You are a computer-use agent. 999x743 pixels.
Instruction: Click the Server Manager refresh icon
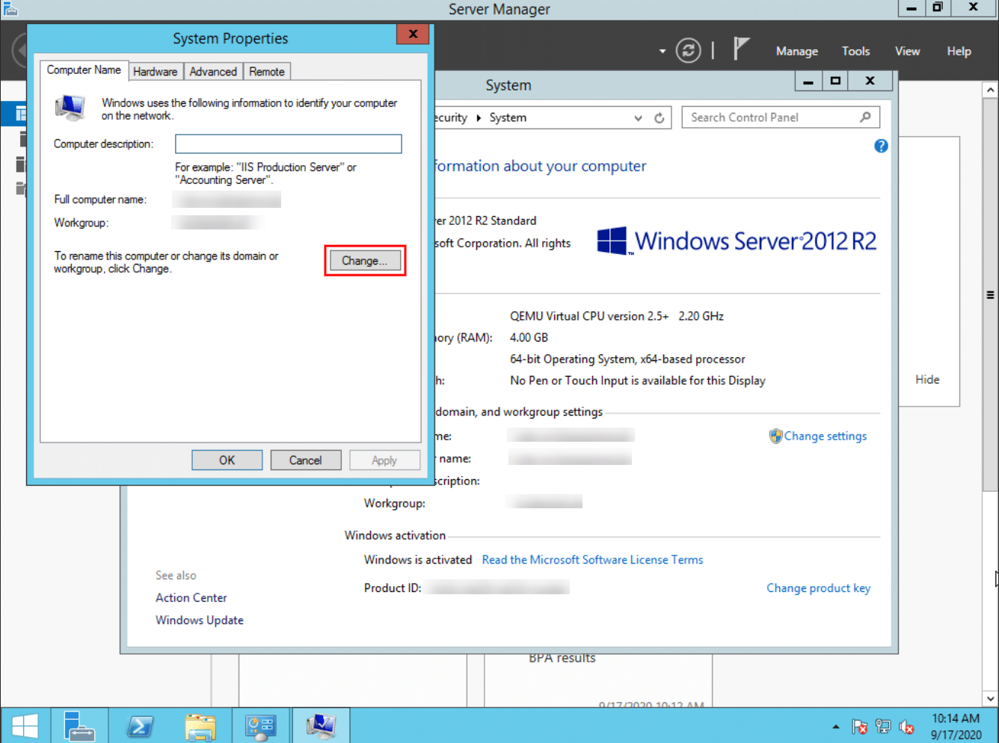pos(688,51)
